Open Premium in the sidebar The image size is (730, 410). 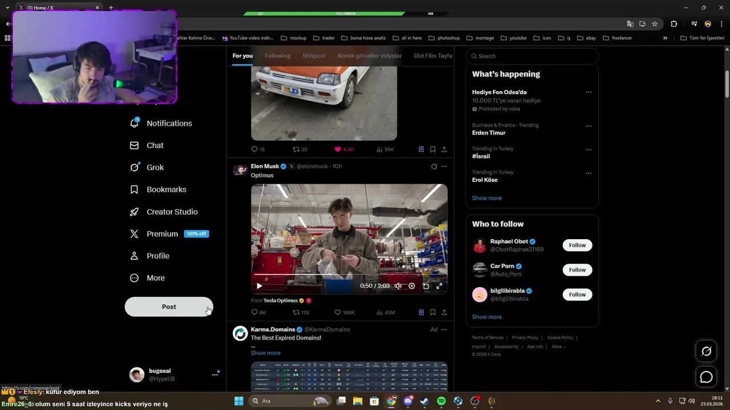(x=169, y=234)
